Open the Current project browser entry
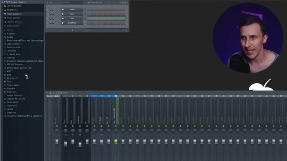 coord(13,6)
